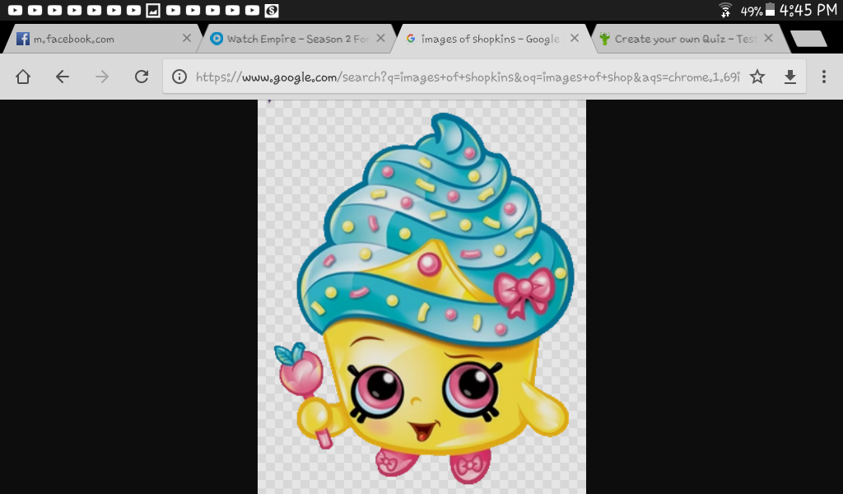Image resolution: width=843 pixels, height=494 pixels.
Task: Close the Watch Empire tab
Action: 380,38
